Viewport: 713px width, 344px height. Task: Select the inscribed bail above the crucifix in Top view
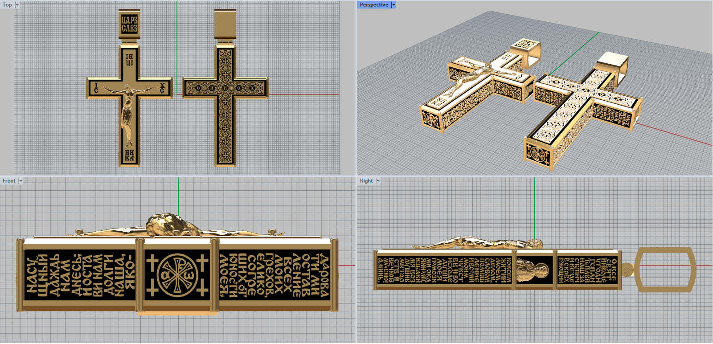[129, 24]
